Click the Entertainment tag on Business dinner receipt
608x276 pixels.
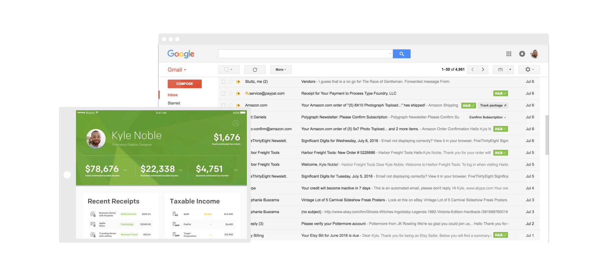tap(129, 214)
